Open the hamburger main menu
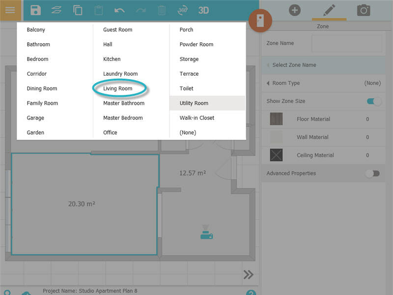 (x=10, y=10)
